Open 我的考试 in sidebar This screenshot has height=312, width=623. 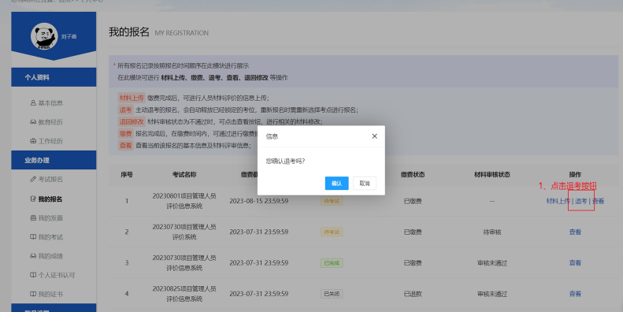click(50, 237)
